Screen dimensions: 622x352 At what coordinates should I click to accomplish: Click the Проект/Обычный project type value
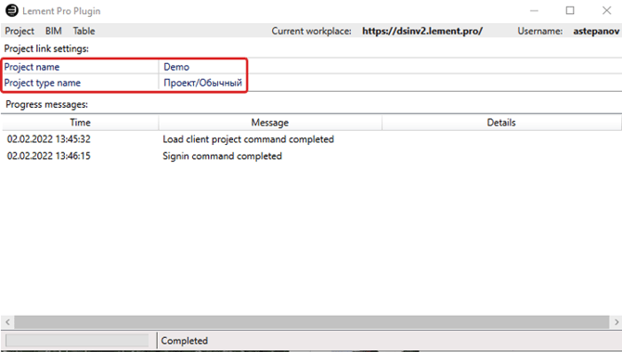click(x=202, y=83)
